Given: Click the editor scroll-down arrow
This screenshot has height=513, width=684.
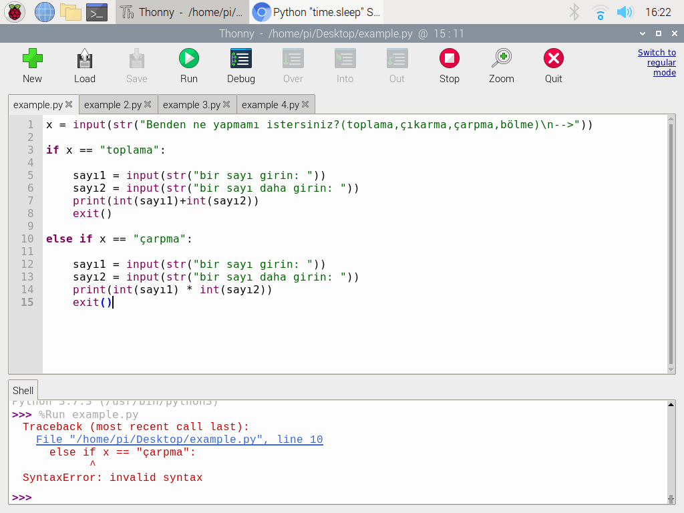Looking at the screenshot, I should pos(671,370).
